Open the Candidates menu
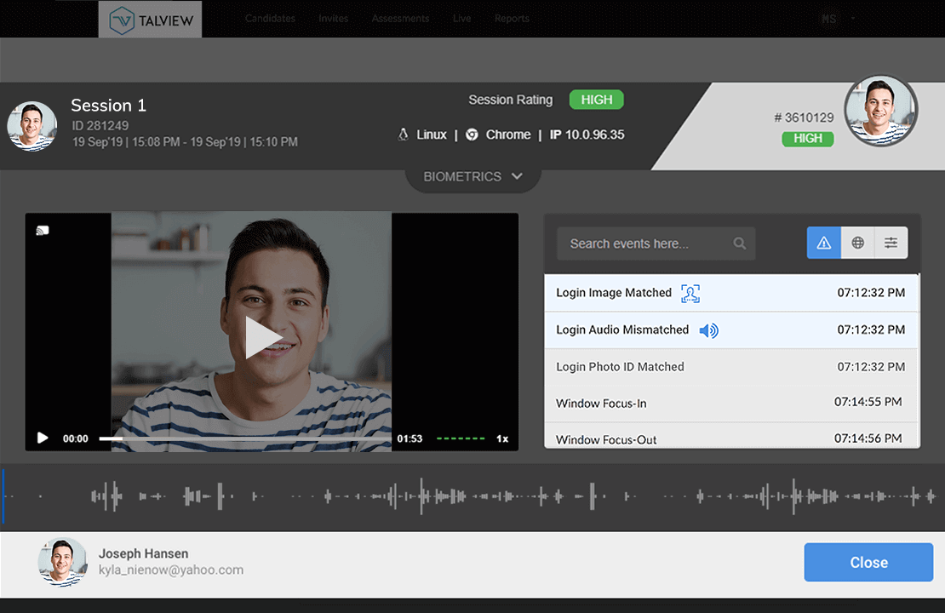Image resolution: width=945 pixels, height=613 pixels. point(270,19)
